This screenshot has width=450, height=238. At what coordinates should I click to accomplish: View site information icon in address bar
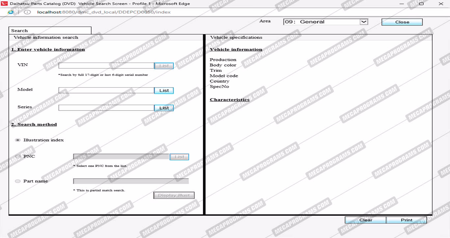pos(27,12)
